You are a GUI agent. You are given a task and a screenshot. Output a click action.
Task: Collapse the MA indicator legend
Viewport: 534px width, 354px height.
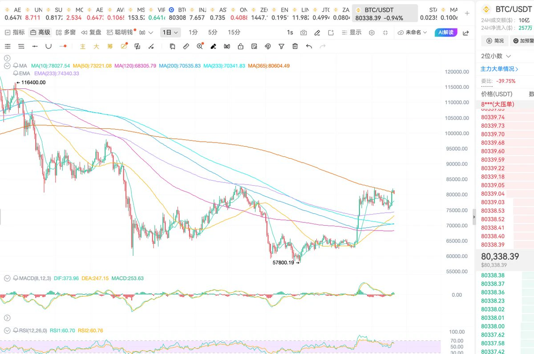(x=7, y=66)
